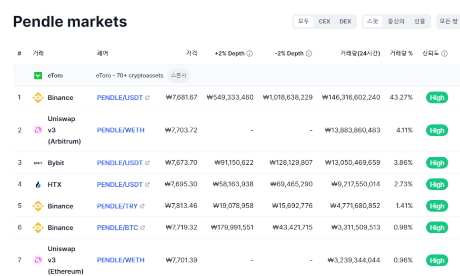Sort by 거래량 % column header
Image resolution: width=460 pixels, height=276 pixels.
pos(401,53)
